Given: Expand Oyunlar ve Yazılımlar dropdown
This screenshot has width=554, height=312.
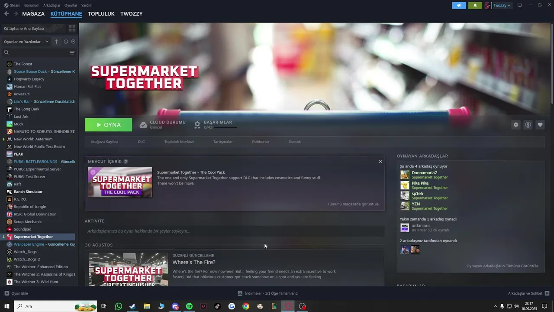Looking at the screenshot, I should point(26,42).
